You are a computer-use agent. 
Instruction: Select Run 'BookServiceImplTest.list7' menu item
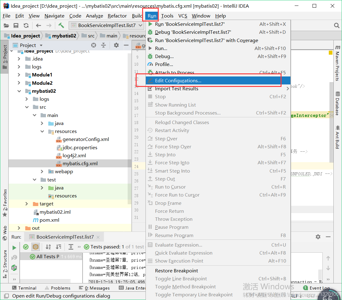point(218,24)
